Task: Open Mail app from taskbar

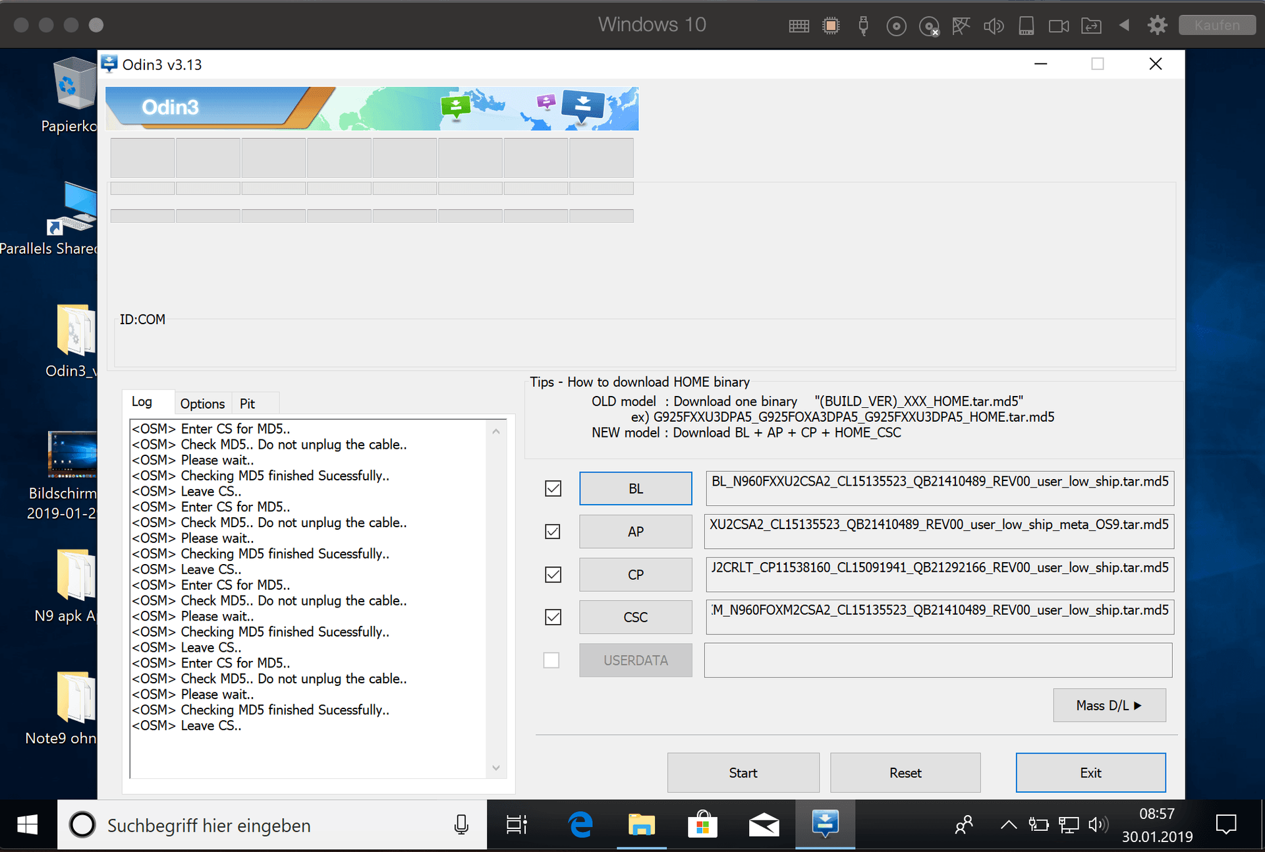Action: tap(764, 824)
